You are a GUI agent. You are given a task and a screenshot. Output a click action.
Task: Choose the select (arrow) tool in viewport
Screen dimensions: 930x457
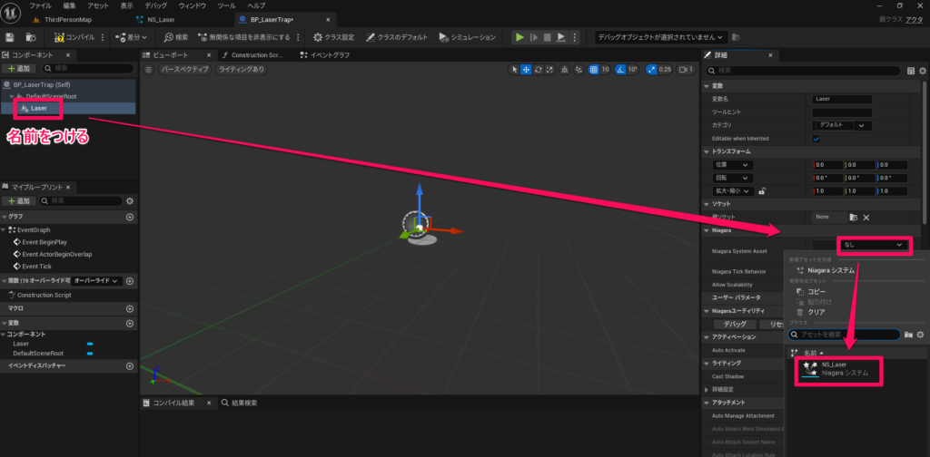coord(514,69)
